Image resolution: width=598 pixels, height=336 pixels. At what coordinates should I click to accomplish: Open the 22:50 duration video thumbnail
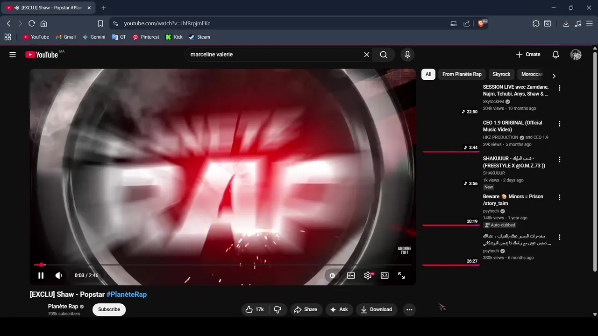pyautogui.click(x=450, y=99)
